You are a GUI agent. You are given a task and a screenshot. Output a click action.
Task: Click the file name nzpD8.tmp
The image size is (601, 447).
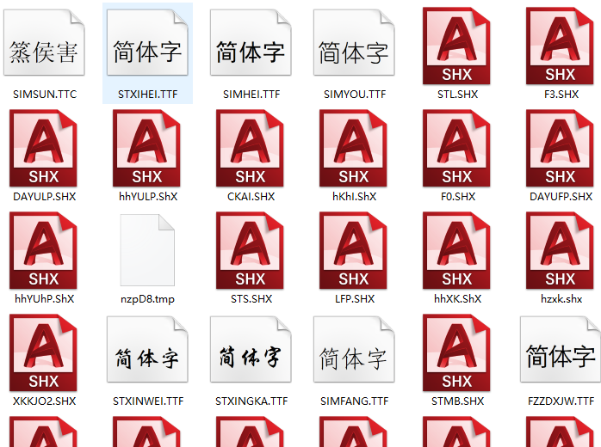coord(147,299)
